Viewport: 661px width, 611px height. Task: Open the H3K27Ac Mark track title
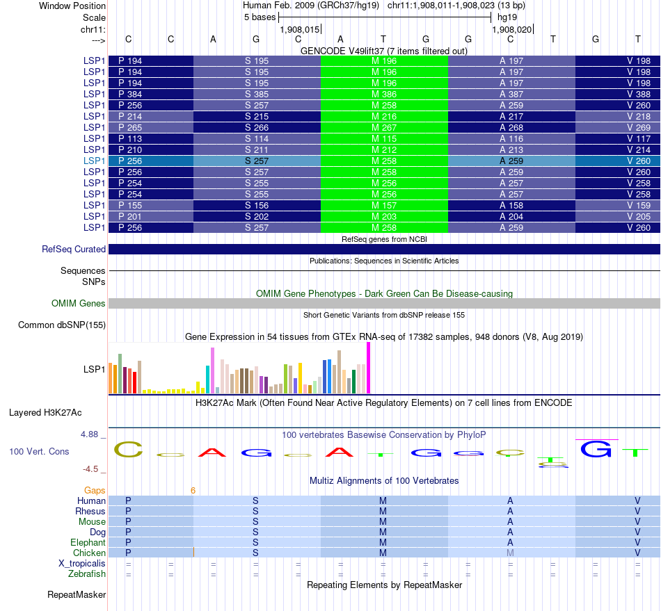tap(383, 402)
